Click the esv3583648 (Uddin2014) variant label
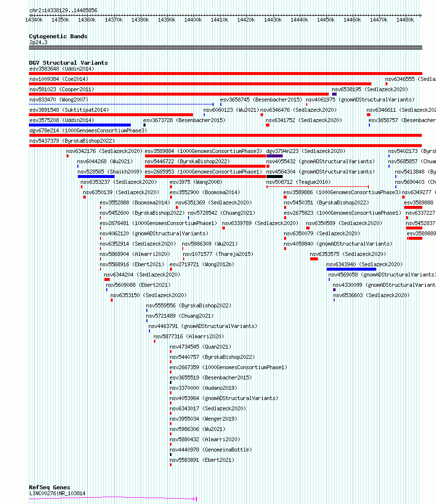436x504 pixels. click(62, 69)
